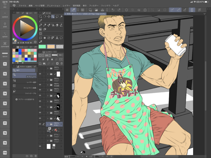This screenshot has height=158, width=211.
Task: Select the Move Layer tool
Action: (x=49, y=17)
